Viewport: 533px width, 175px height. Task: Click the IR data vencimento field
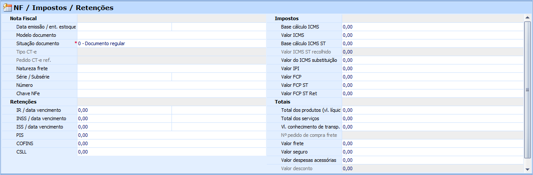click(219, 110)
